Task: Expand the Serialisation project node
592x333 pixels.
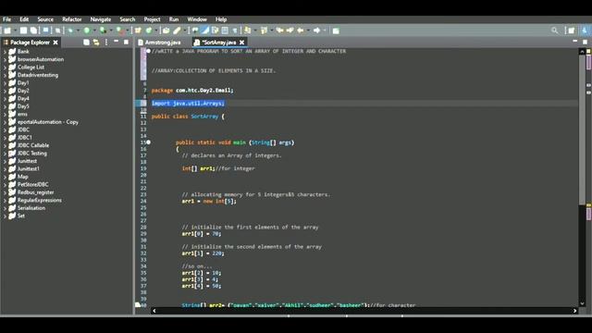Action: click(x=5, y=208)
